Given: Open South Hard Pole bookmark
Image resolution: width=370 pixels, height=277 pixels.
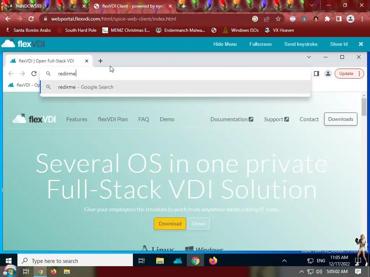Looking at the screenshot, I should click(77, 30).
